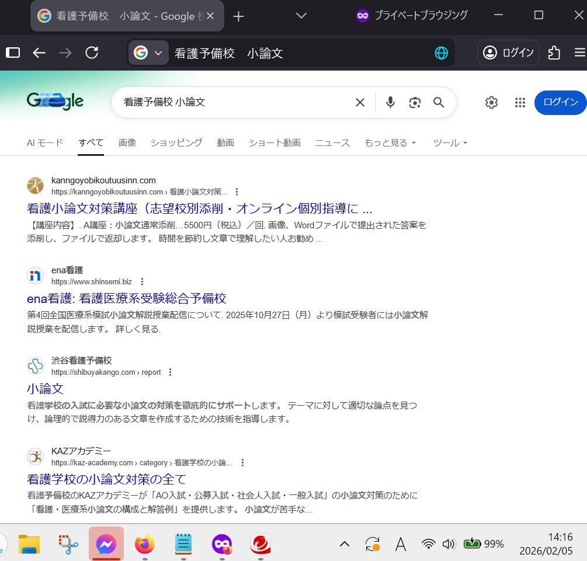The width and height of the screenshot is (587, 561).
Task: Open Google Lens image search
Action: tap(415, 103)
